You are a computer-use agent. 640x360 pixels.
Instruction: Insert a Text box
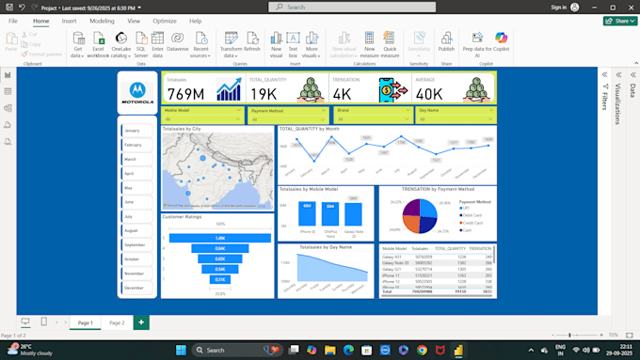click(x=293, y=45)
